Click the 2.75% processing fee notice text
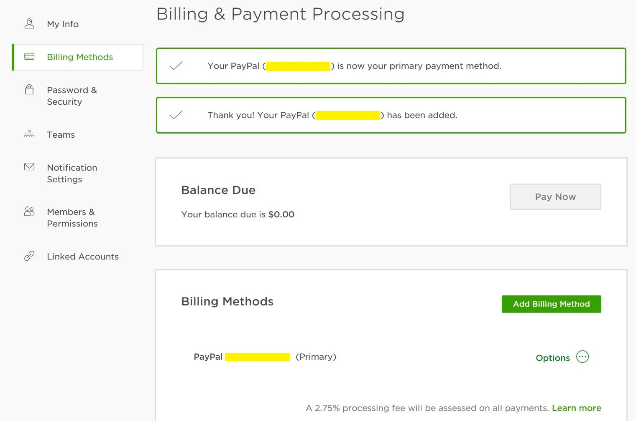Image resolution: width=636 pixels, height=421 pixels. 427,408
